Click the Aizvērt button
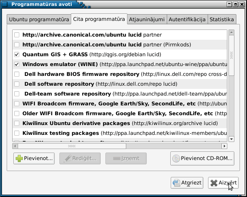The image size is (247, 197). click(x=223, y=183)
